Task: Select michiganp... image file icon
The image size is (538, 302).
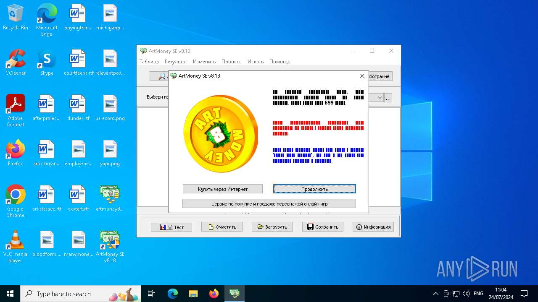Action: [110, 18]
